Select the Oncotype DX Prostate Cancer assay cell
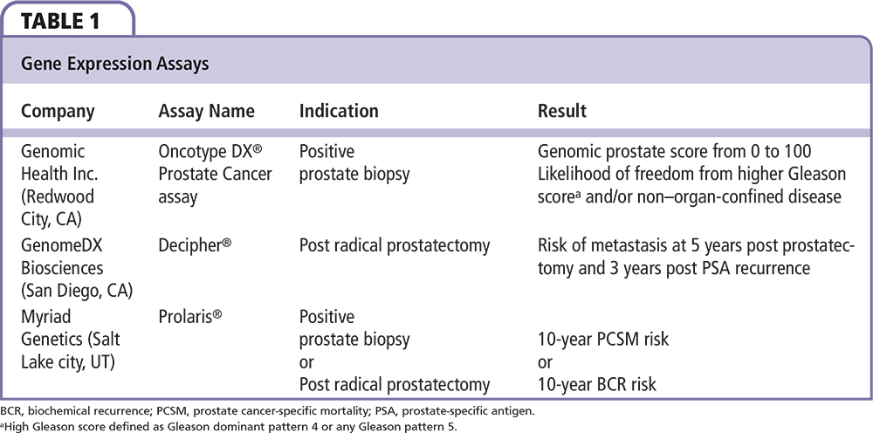873x433 pixels. [x=215, y=174]
